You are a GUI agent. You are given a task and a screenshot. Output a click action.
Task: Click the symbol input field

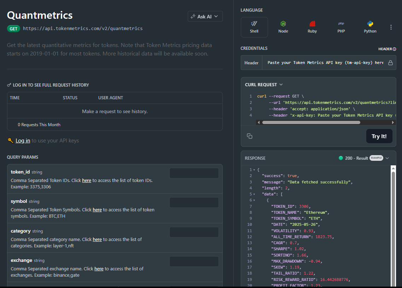(194, 202)
